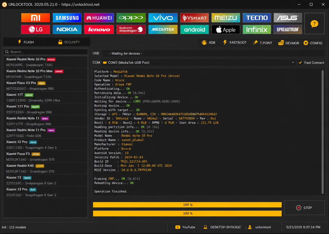
Task: Launch DEVMGR device manager
Action: 288,43
